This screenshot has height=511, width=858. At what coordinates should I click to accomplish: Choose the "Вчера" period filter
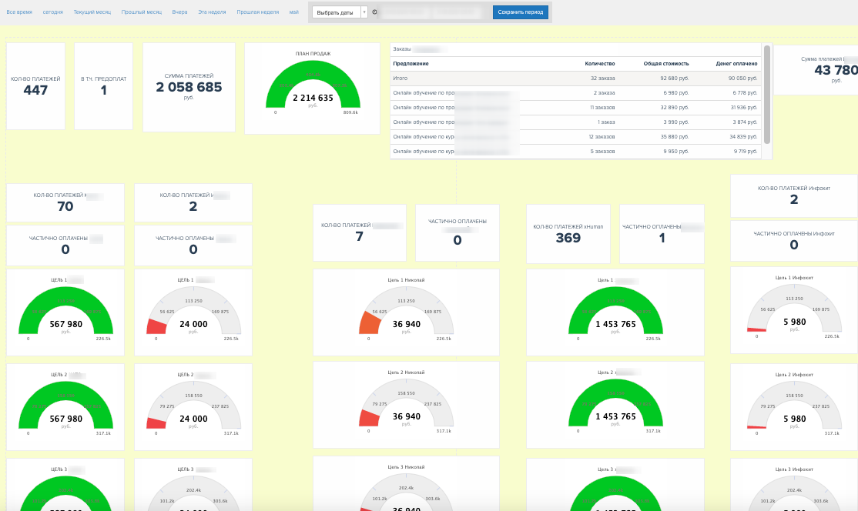point(179,12)
